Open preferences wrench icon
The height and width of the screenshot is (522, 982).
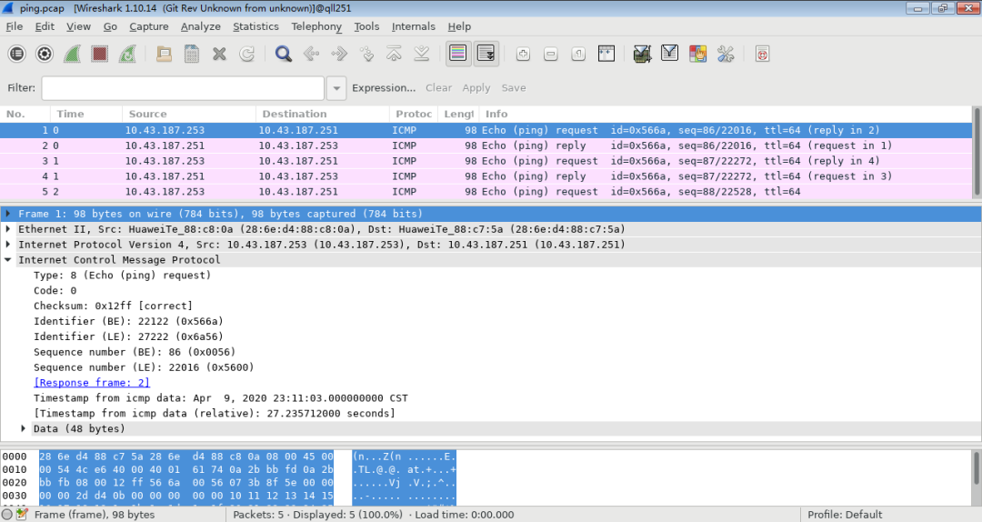(x=726, y=54)
